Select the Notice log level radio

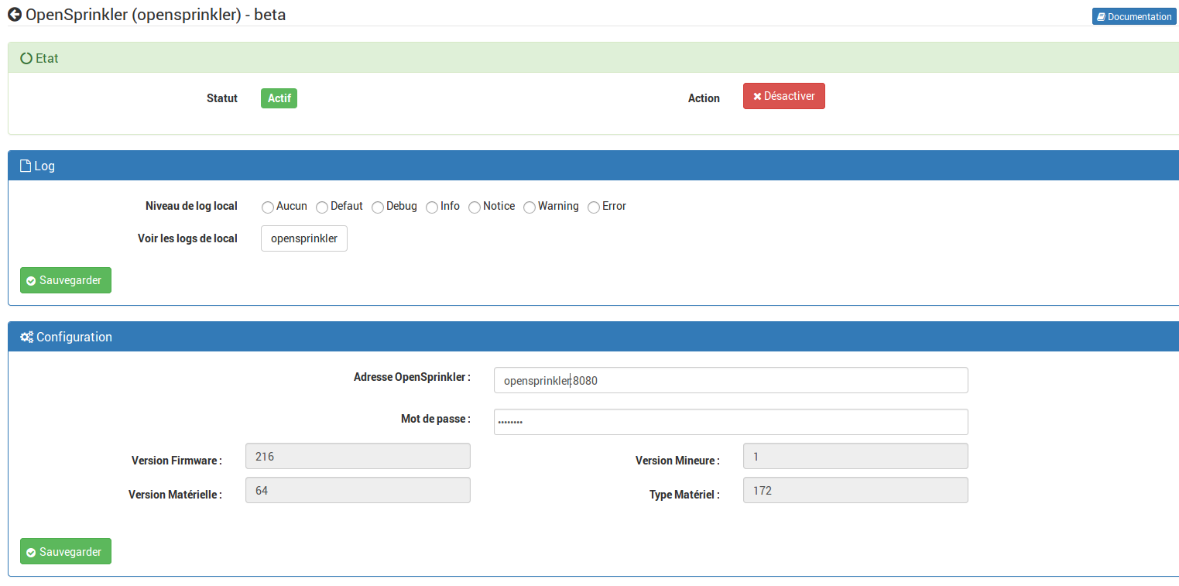point(475,207)
